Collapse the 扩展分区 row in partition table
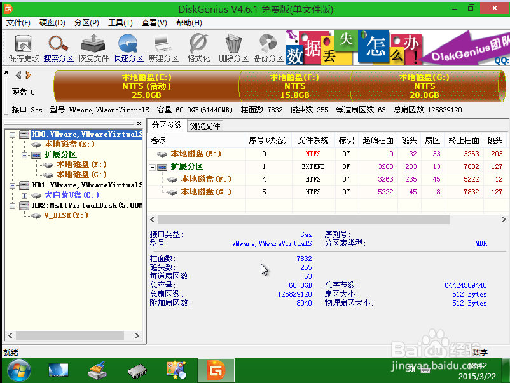510x383 pixels. click(x=152, y=167)
